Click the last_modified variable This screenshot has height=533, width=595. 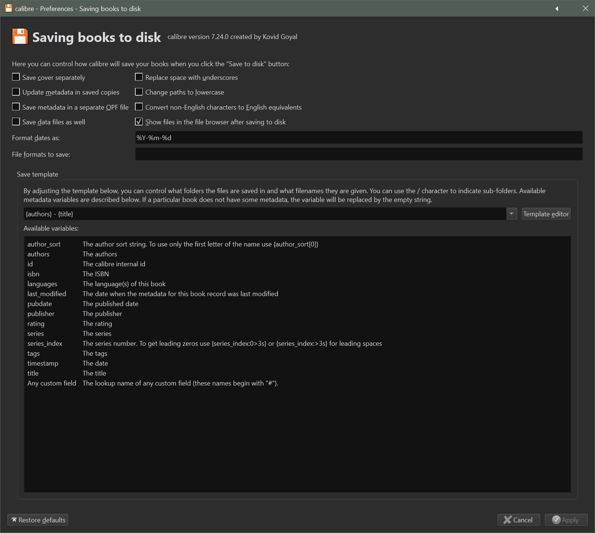pyautogui.click(x=47, y=294)
